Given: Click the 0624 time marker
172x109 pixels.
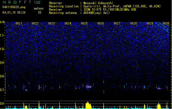Looking at the screenshot, I should point(68,23).
